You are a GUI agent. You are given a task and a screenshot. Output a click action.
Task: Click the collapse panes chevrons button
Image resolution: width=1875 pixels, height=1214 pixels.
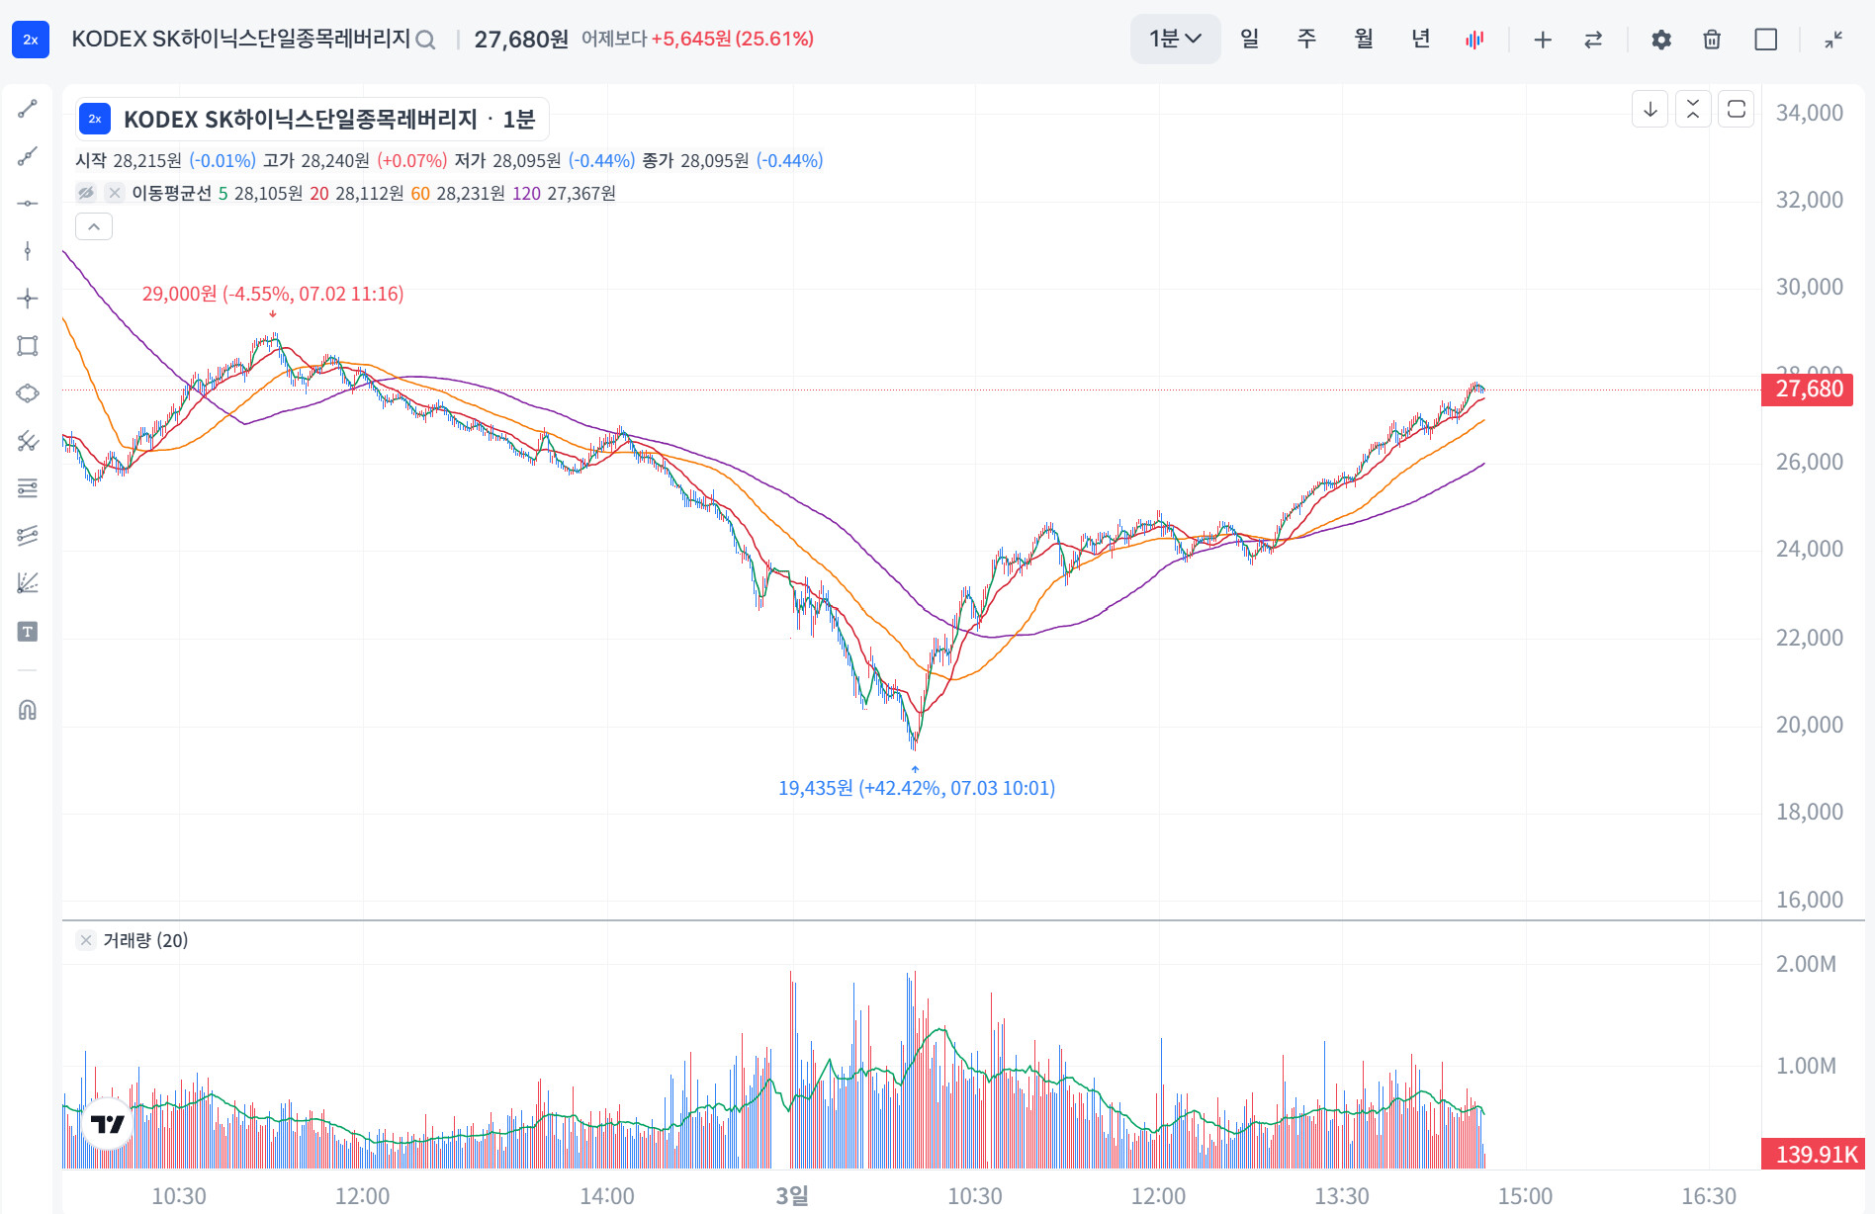[x=1693, y=109]
